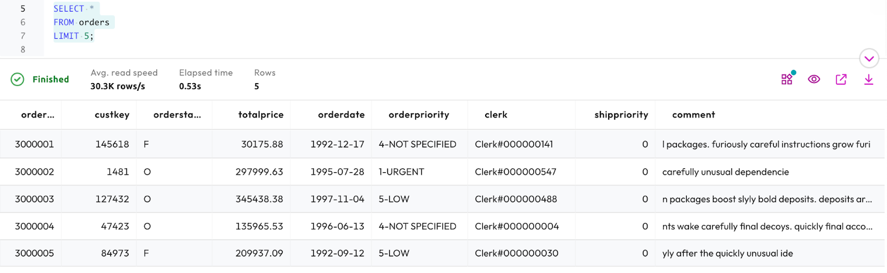Screen dimensions: 887x273
Task: Click the shippriority column header
Action: pyautogui.click(x=621, y=115)
